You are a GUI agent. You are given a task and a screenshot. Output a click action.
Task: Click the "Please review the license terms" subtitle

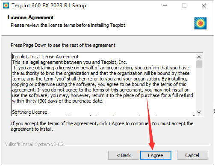tap(68, 25)
